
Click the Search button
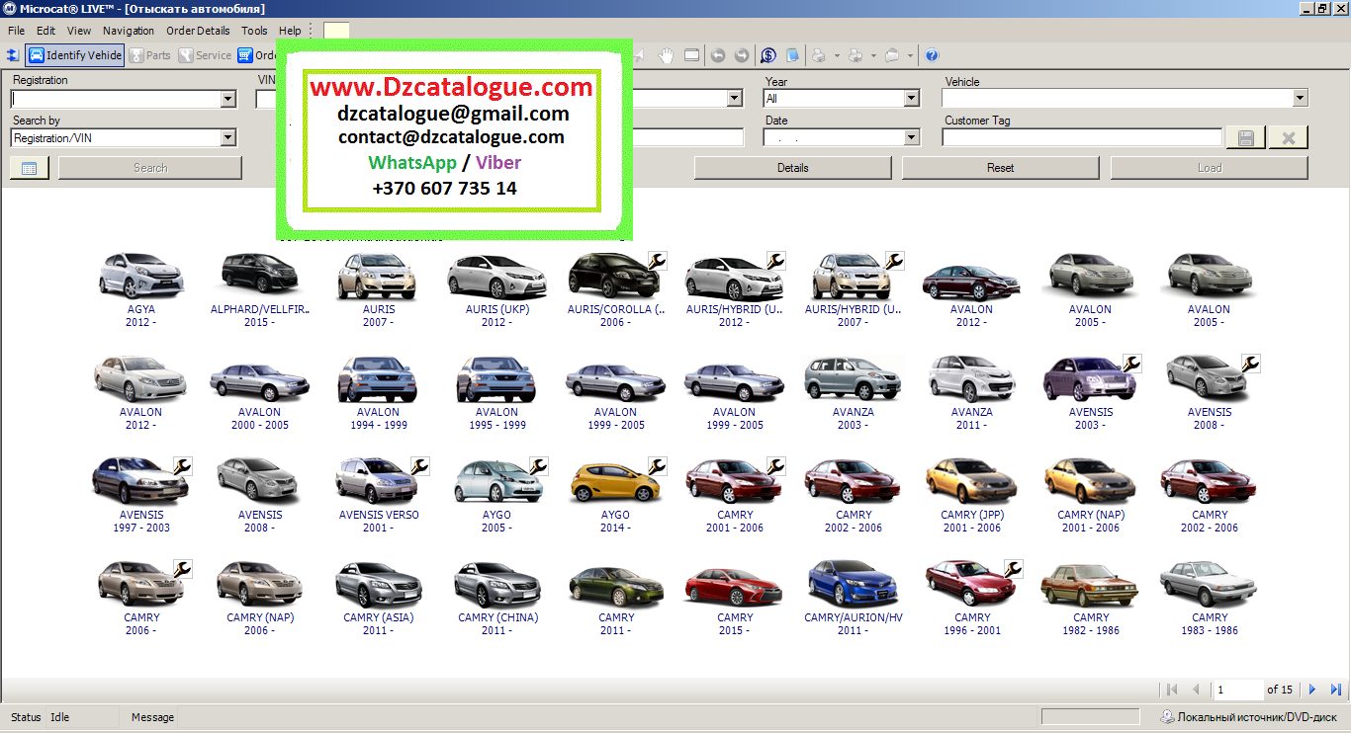click(x=150, y=168)
